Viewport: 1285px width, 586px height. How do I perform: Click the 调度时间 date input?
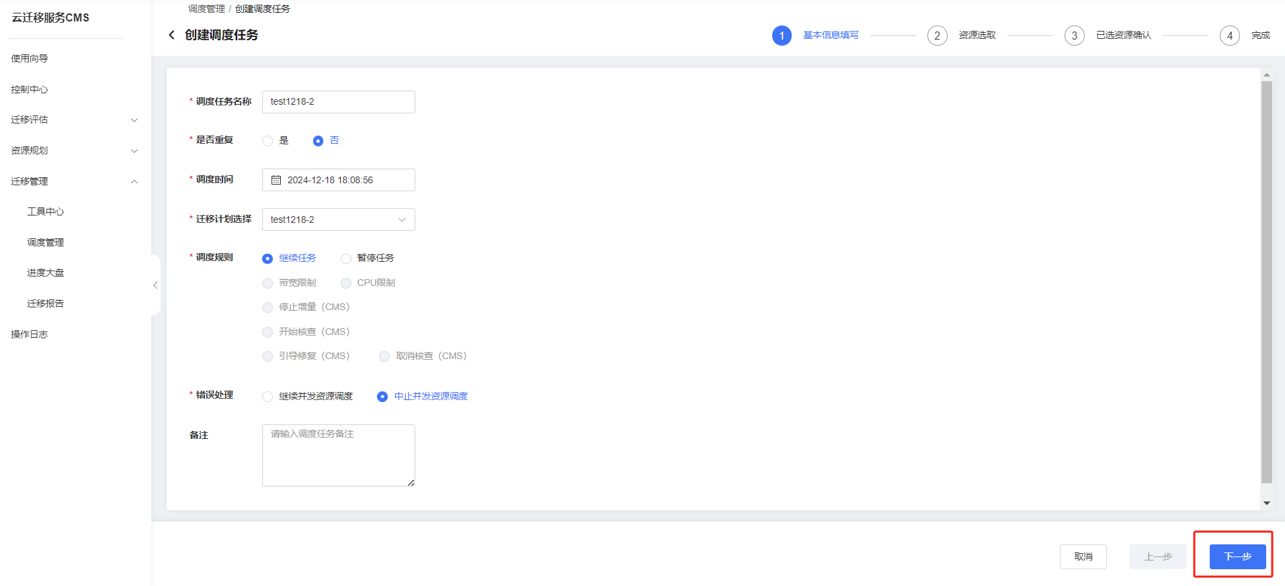[x=338, y=180]
